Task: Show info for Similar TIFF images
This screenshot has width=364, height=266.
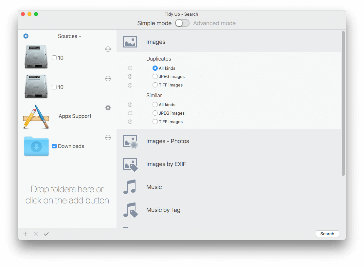Action: pos(130,122)
